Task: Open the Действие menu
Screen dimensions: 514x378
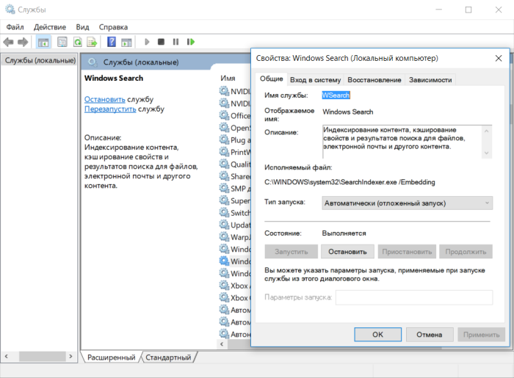Action: point(50,27)
